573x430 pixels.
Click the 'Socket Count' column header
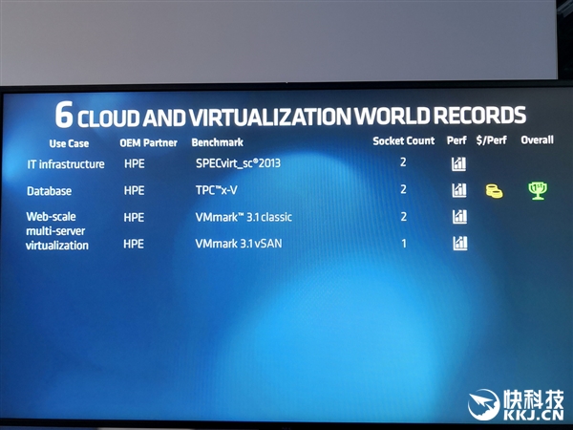point(404,140)
